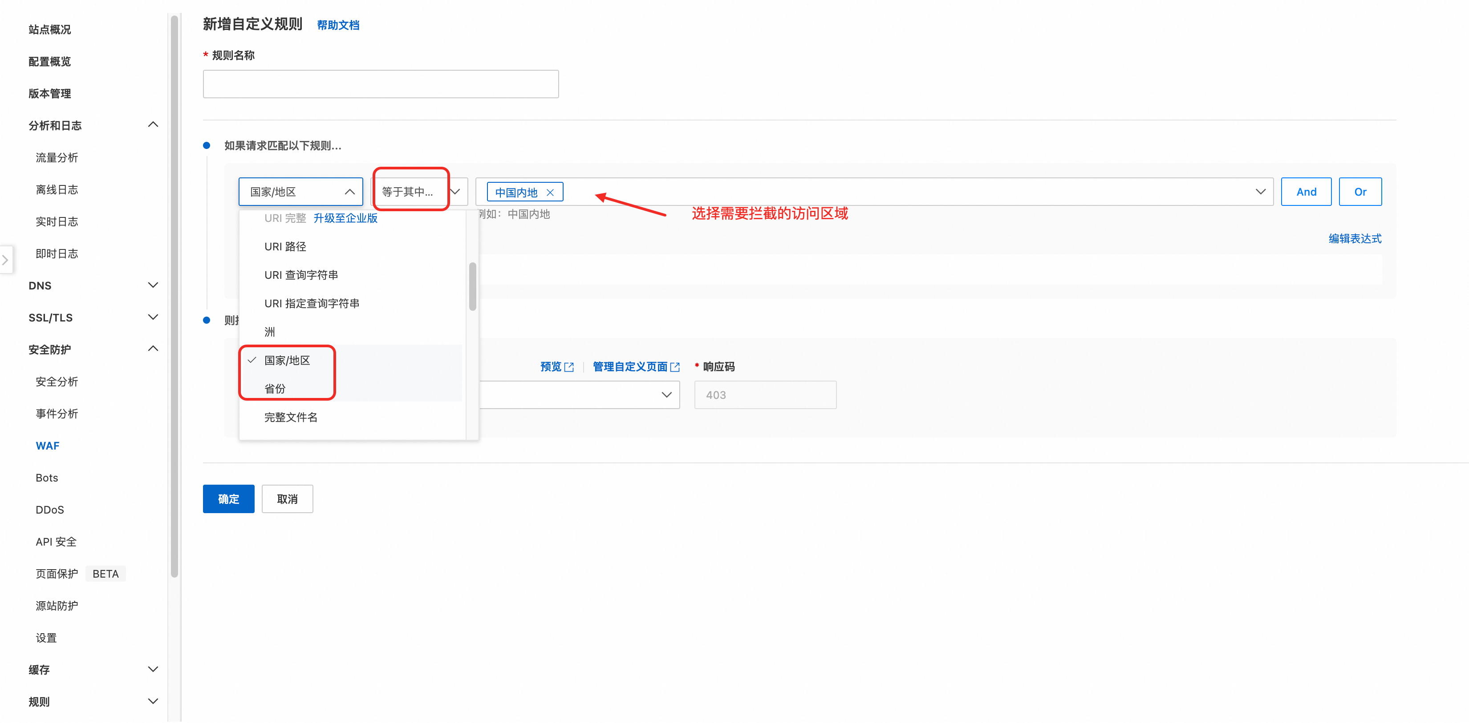Expand the DNS section chevron
Viewport: 1469px width, 723px height.
coord(153,285)
